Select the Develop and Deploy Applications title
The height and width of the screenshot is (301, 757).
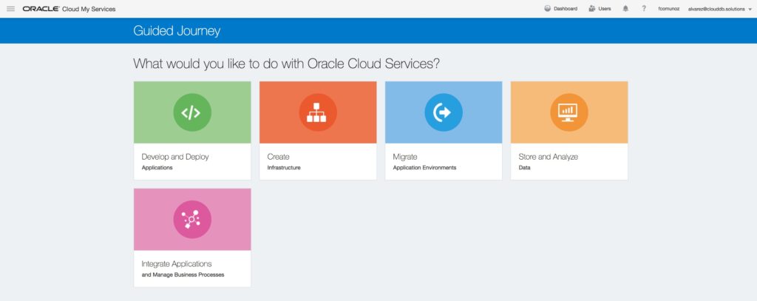pyautogui.click(x=173, y=157)
